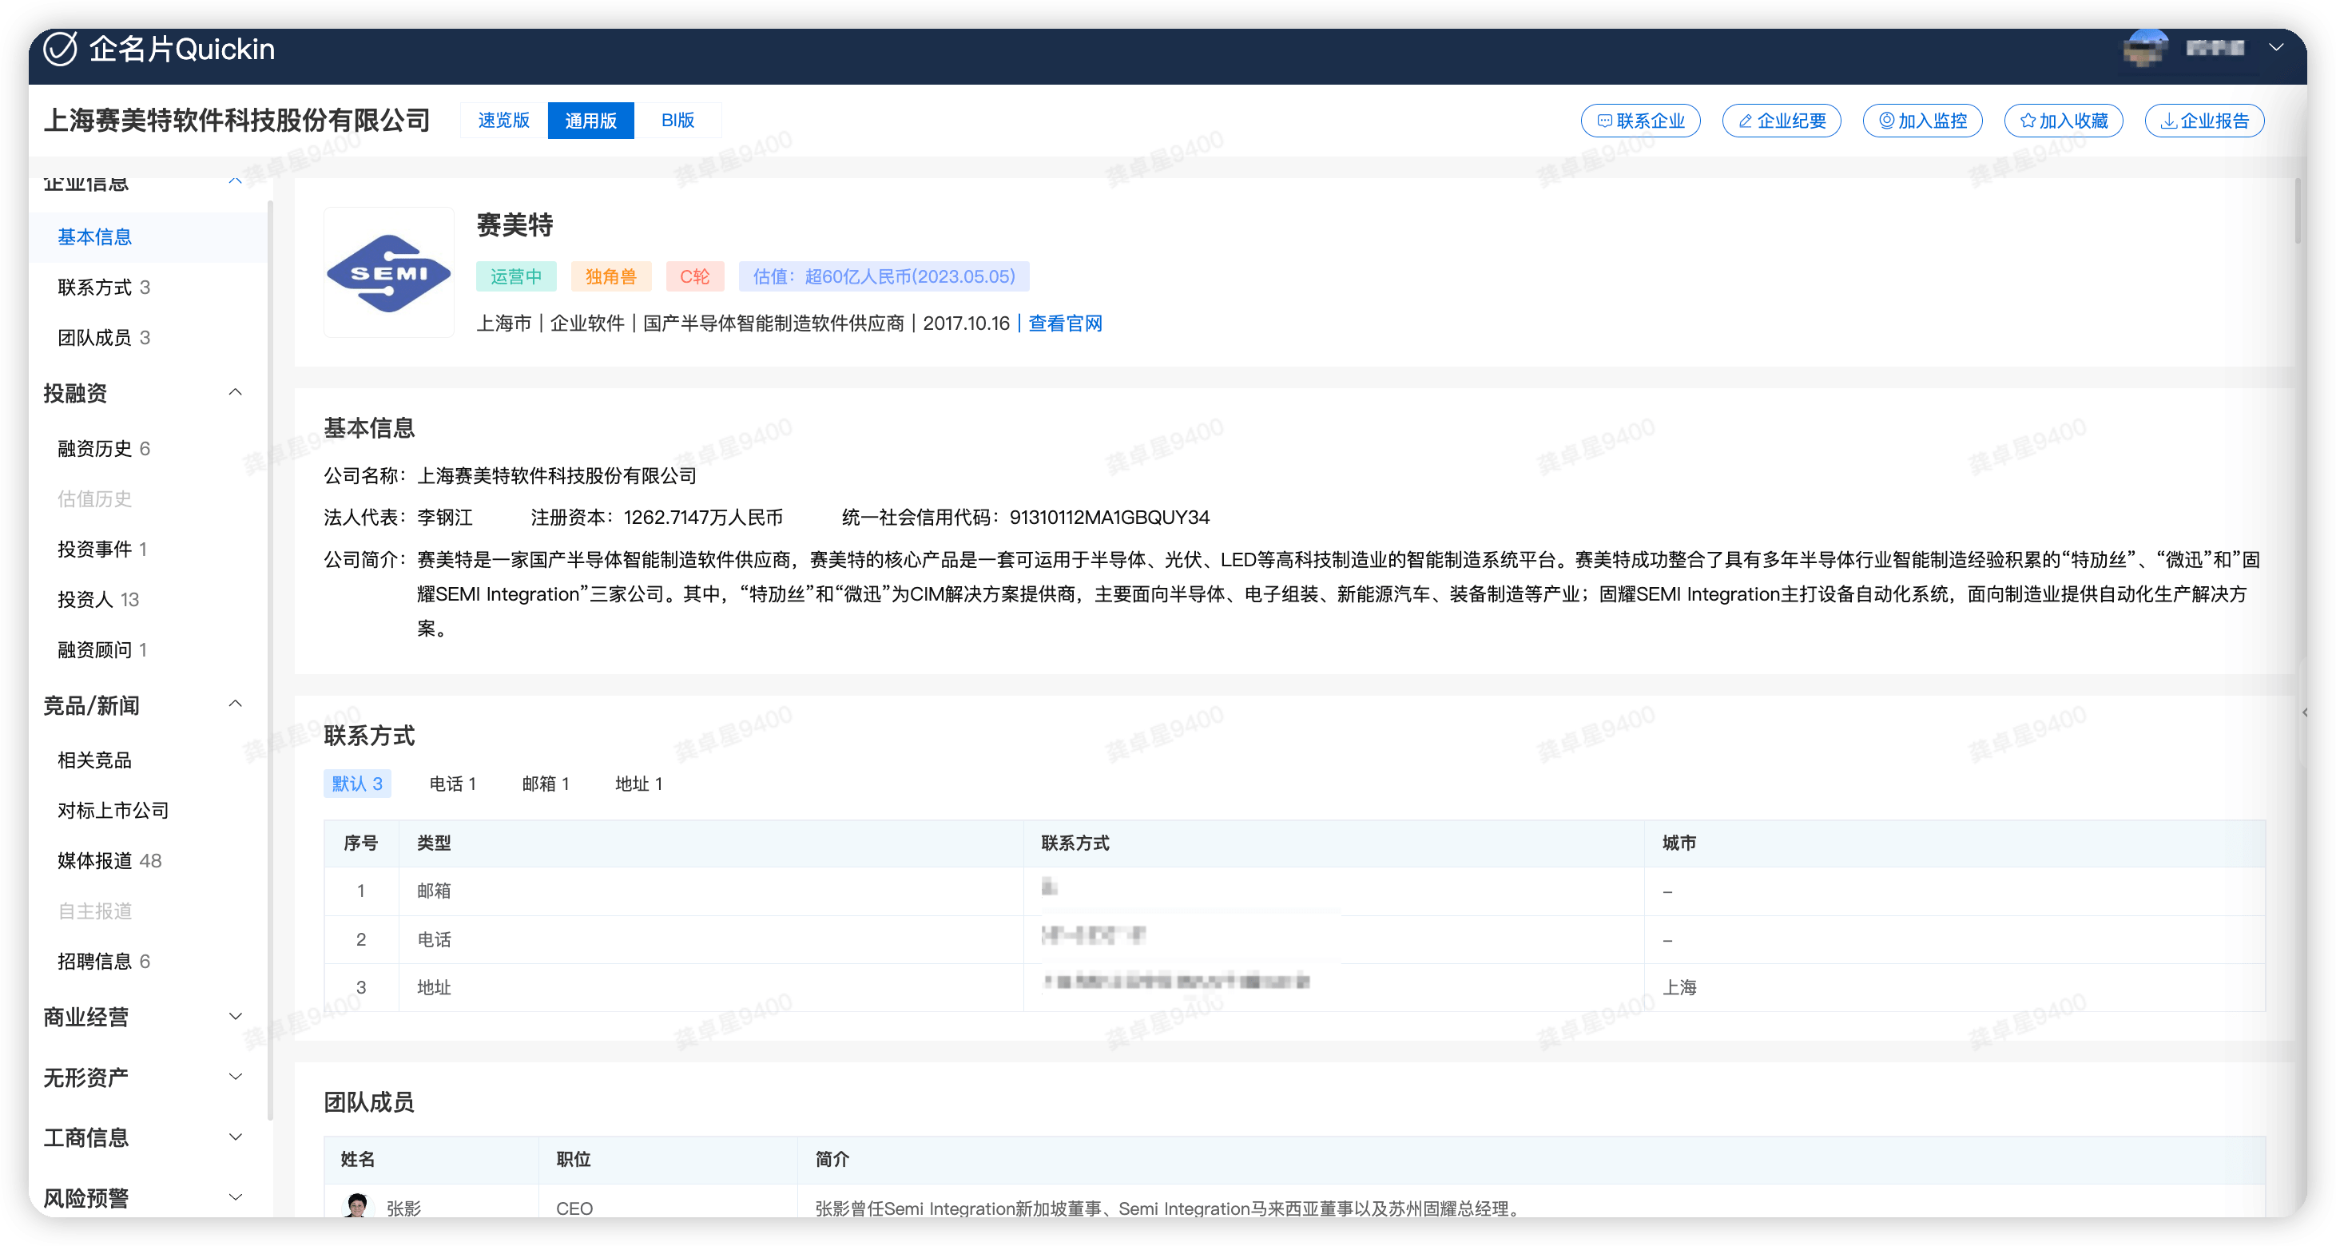2336x1246 pixels.
Task: Click the 估值 valuation tag
Action: coord(884,276)
